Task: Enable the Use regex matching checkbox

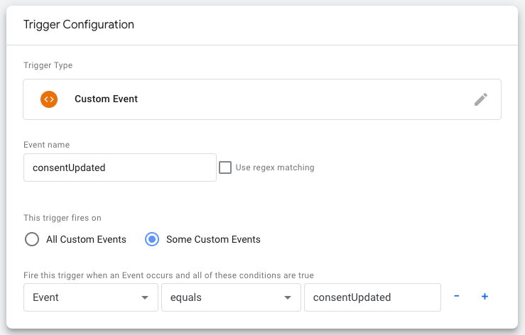Action: tap(225, 167)
